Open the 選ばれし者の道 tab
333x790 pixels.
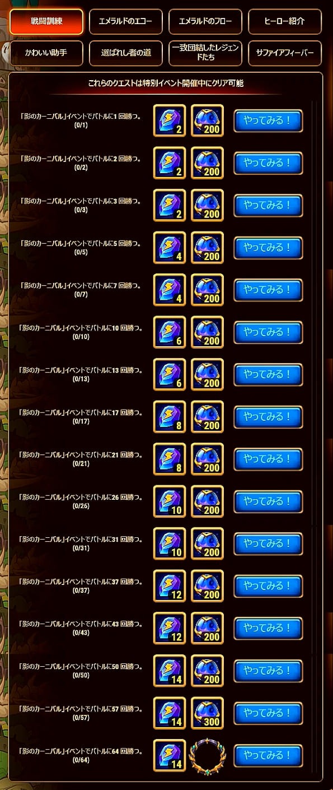(126, 53)
